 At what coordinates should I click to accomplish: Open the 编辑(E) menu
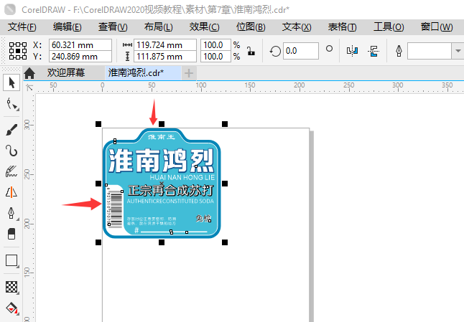pos(68,27)
